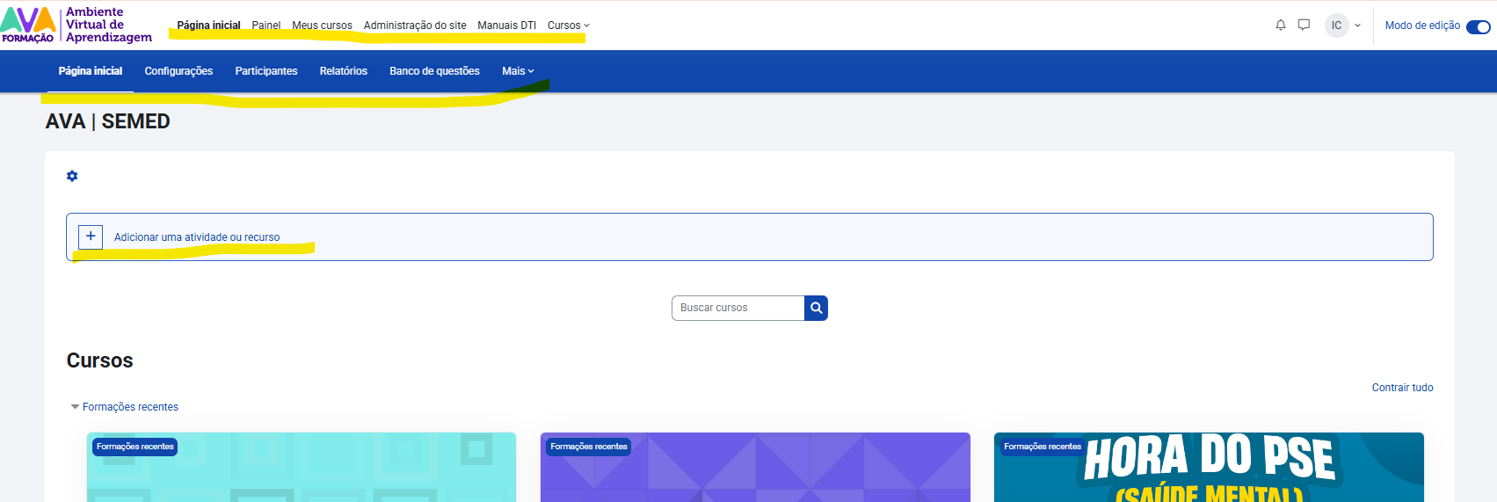Click Formações recentes badge on purple card

[x=589, y=447]
